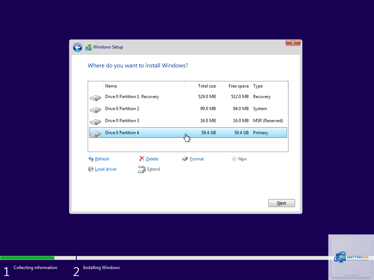The image size is (374, 280).
Task: Click the System type cell
Action: coord(260,109)
